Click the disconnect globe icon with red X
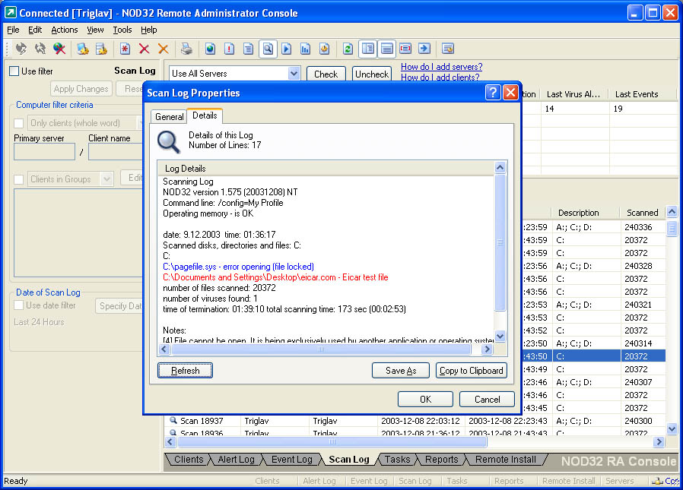 [x=59, y=49]
